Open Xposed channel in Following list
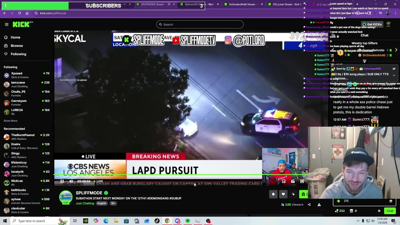This screenshot has height=225, width=400. tap(27, 75)
